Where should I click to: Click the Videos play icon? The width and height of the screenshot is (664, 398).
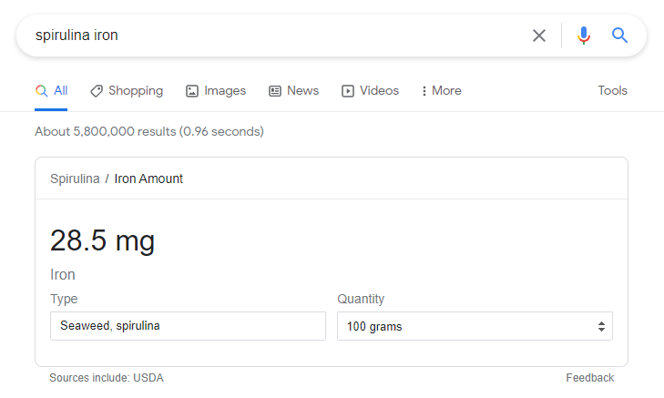pyautogui.click(x=348, y=91)
